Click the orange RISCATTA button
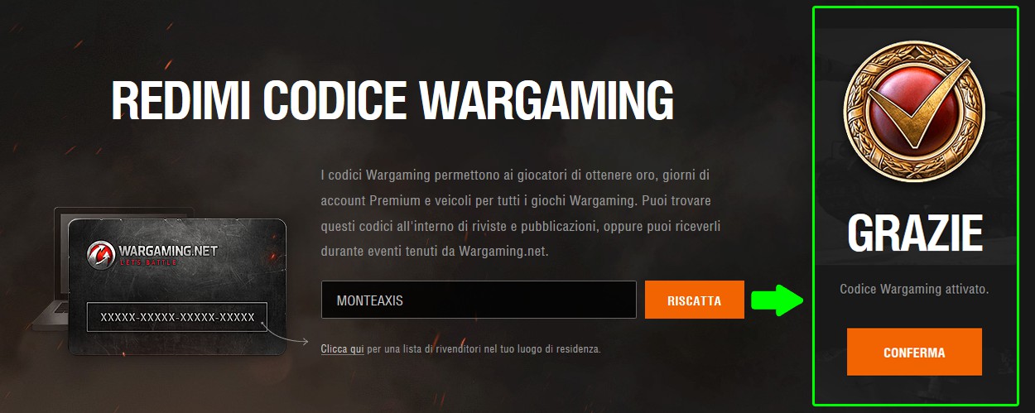This screenshot has height=413, width=1035. (694, 300)
